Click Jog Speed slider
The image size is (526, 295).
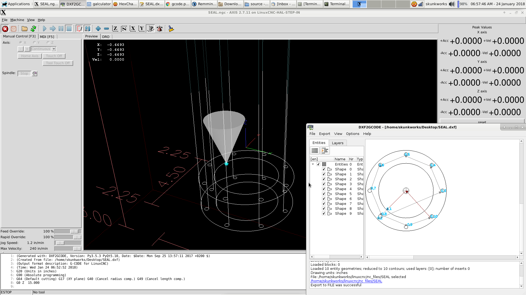(x=68, y=243)
